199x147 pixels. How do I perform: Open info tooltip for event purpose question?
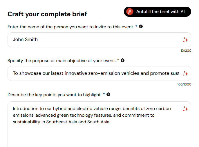pos(122,60)
